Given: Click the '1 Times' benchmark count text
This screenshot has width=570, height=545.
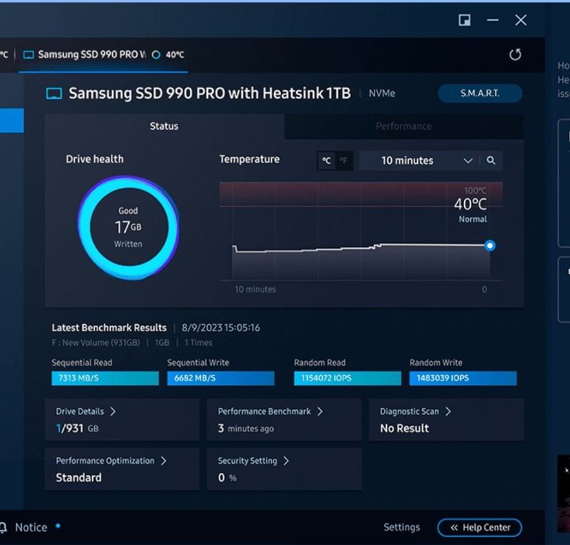Looking at the screenshot, I should click(198, 342).
